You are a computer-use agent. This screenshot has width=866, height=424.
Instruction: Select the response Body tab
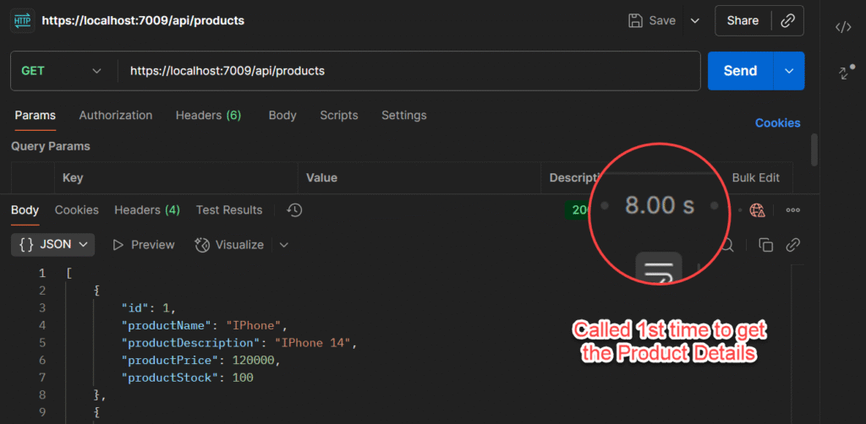coord(25,210)
